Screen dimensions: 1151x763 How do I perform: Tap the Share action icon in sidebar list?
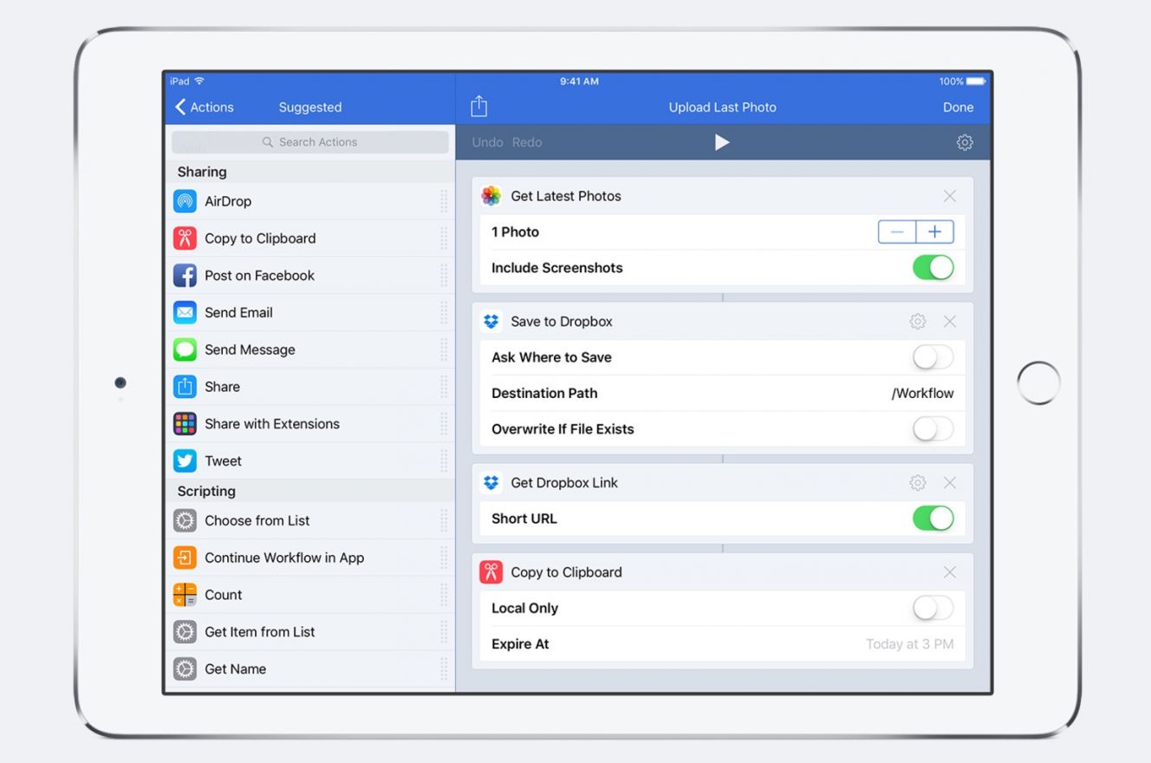coord(185,387)
